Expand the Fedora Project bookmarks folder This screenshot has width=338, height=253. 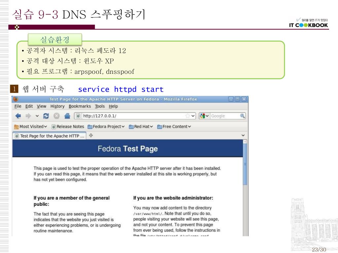coord(106,126)
